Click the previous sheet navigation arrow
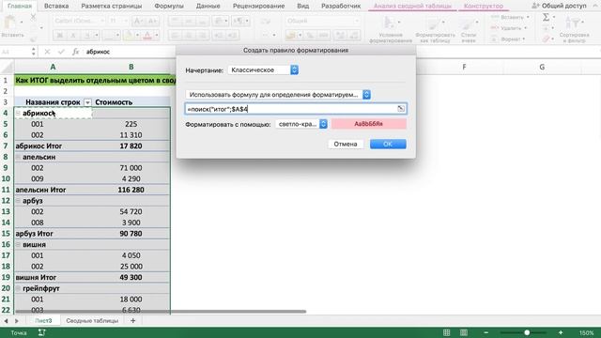Screen dimensions: 601x338 coord(6,321)
